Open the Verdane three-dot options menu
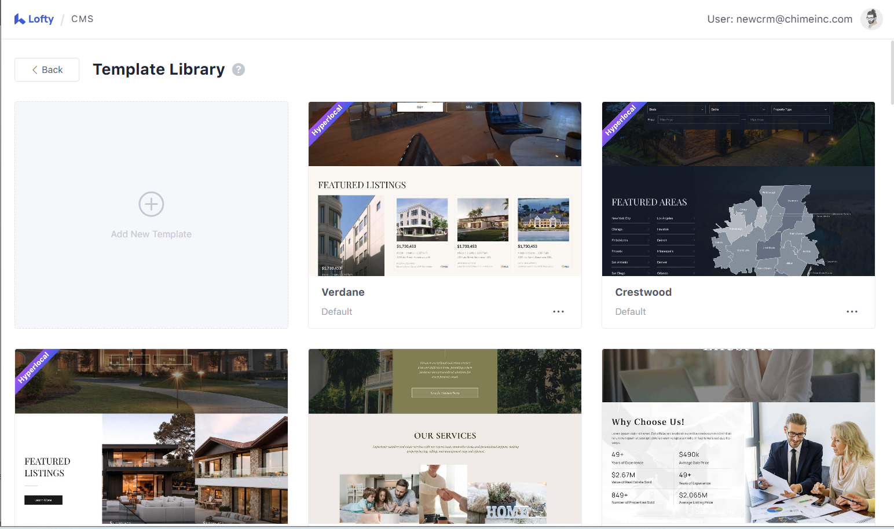The image size is (894, 529). 558,311
